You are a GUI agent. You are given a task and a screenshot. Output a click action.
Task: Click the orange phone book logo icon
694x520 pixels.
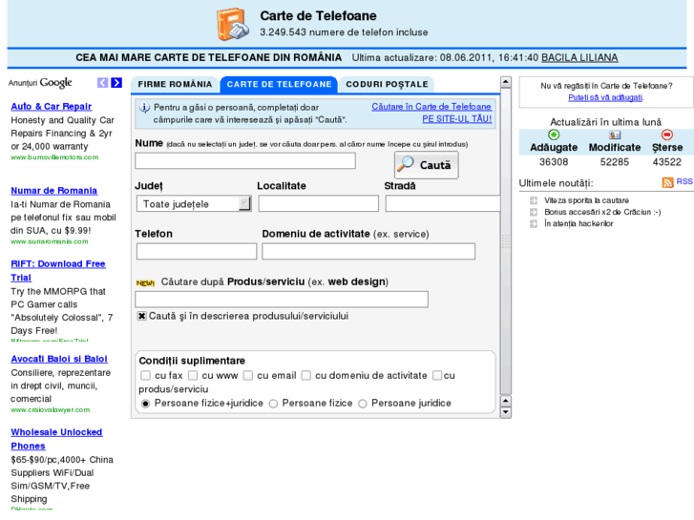click(232, 24)
